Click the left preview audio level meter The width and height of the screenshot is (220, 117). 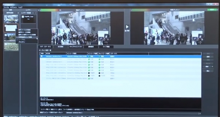pyautogui.click(x=49, y=10)
